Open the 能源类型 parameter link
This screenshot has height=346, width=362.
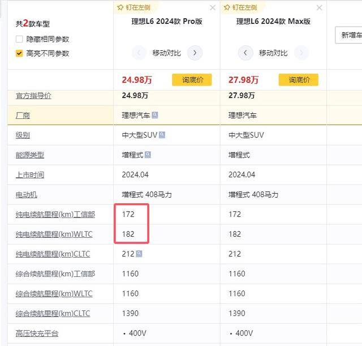(30, 155)
